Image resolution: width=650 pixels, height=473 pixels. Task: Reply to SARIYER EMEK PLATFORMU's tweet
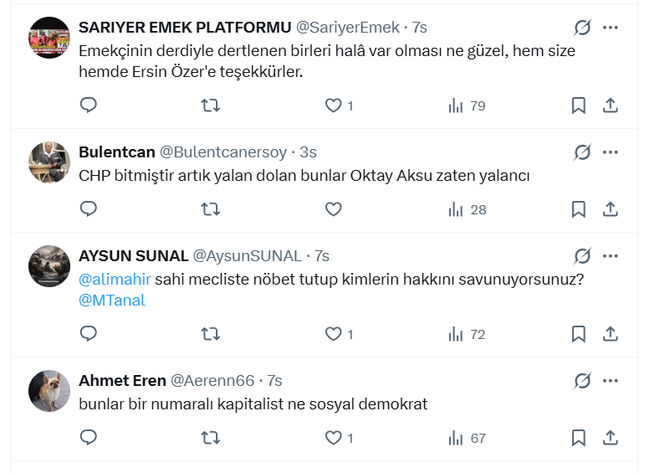coord(89,105)
